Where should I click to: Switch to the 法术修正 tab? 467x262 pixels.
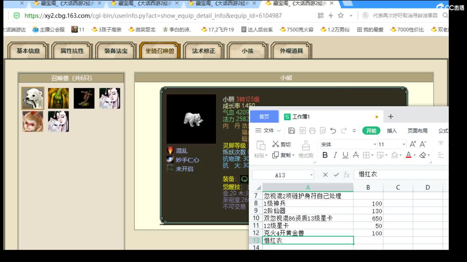(204, 51)
